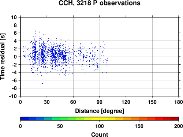This screenshot has height=137, width=183.
Task: Click the colorbar tick label '200'
Action: point(179,126)
